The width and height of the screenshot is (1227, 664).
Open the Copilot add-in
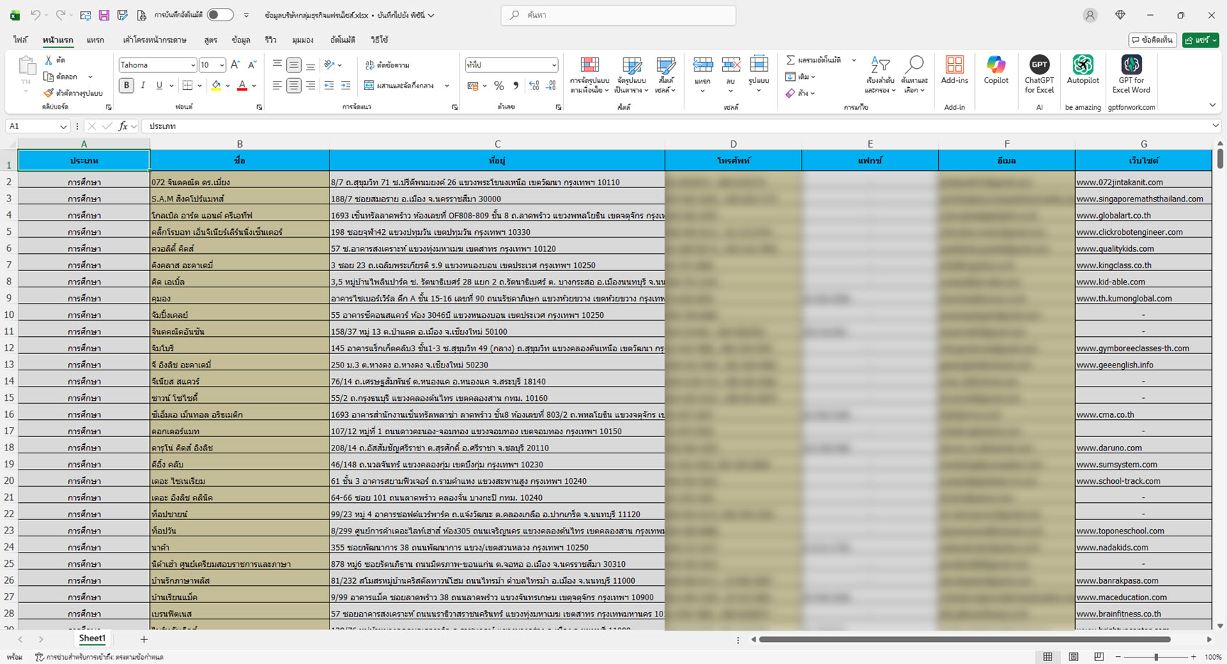(996, 71)
